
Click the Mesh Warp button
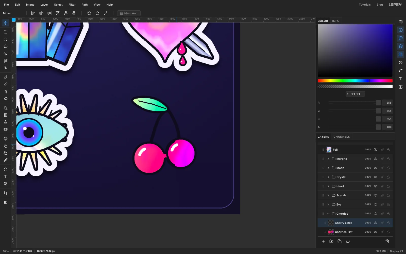[x=129, y=13]
